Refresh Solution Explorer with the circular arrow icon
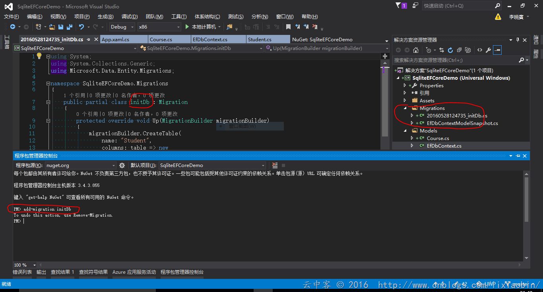543x292 pixels. (450, 50)
